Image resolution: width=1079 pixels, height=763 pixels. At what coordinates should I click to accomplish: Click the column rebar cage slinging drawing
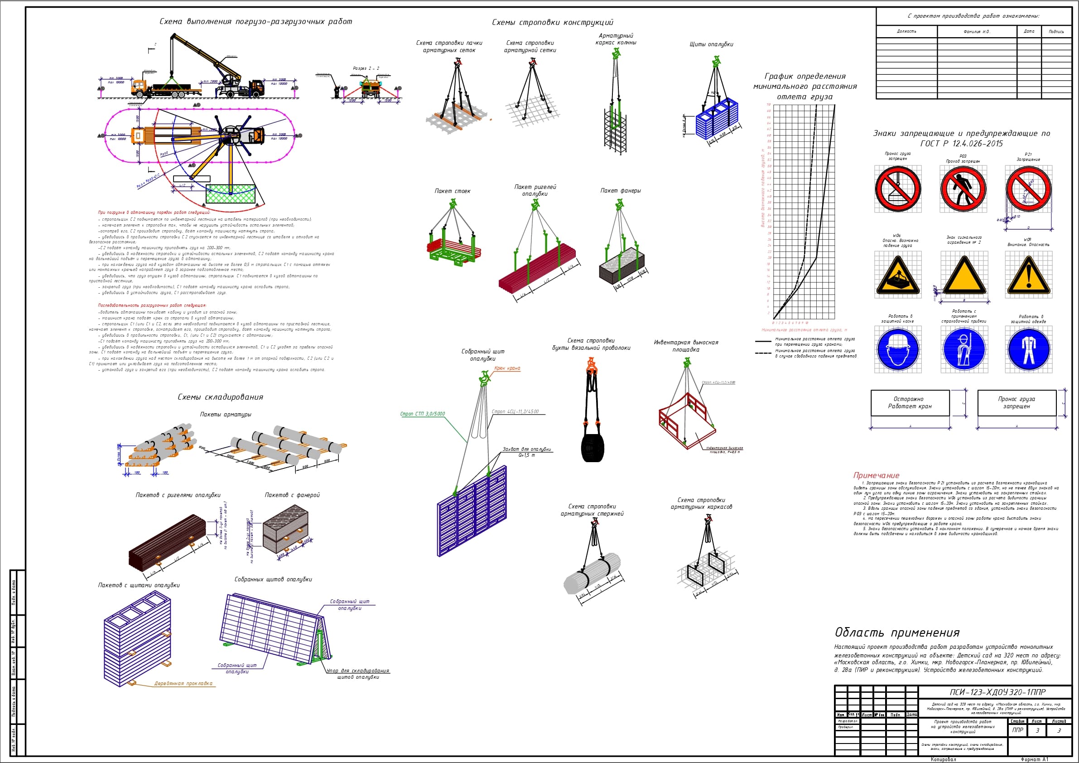(x=616, y=101)
